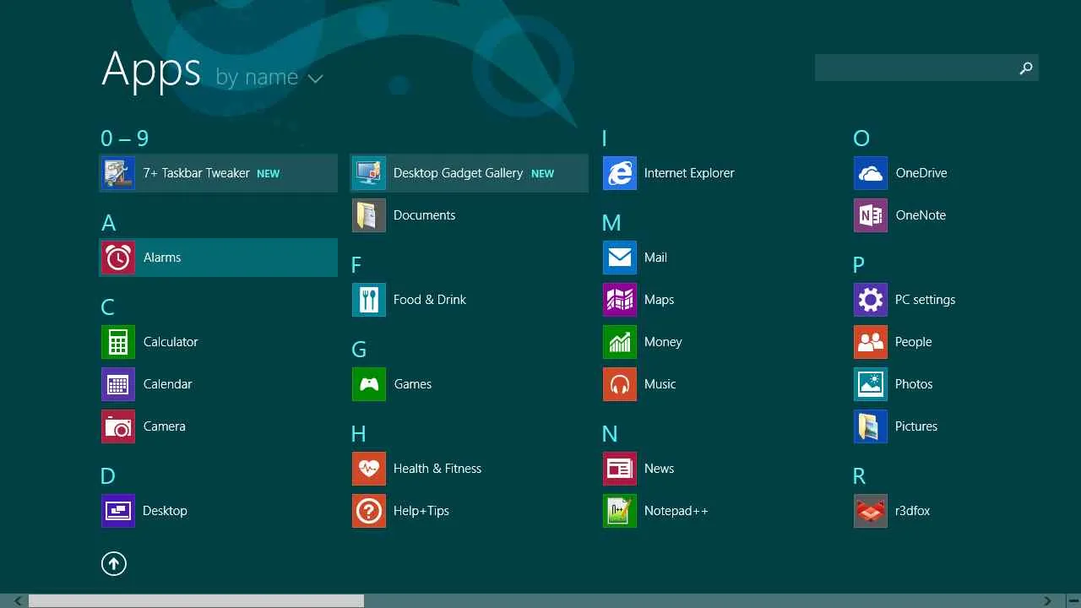Viewport: 1081px width, 608px height.
Task: Launch the Food & Drink icon
Action: point(369,300)
